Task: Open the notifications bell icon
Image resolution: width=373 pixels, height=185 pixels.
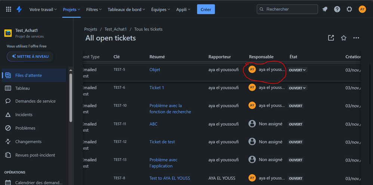Action: coord(325,9)
